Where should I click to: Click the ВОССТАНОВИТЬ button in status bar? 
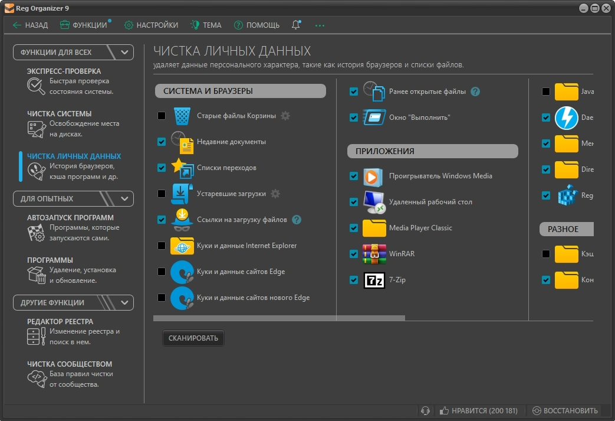coord(565,410)
